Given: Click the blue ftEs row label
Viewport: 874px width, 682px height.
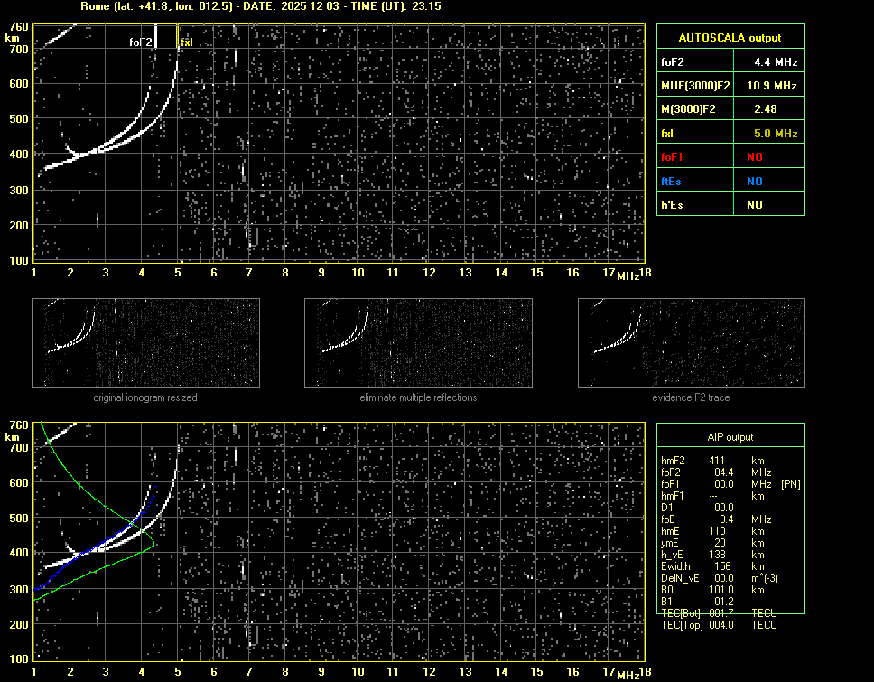Looking at the screenshot, I should [671, 182].
